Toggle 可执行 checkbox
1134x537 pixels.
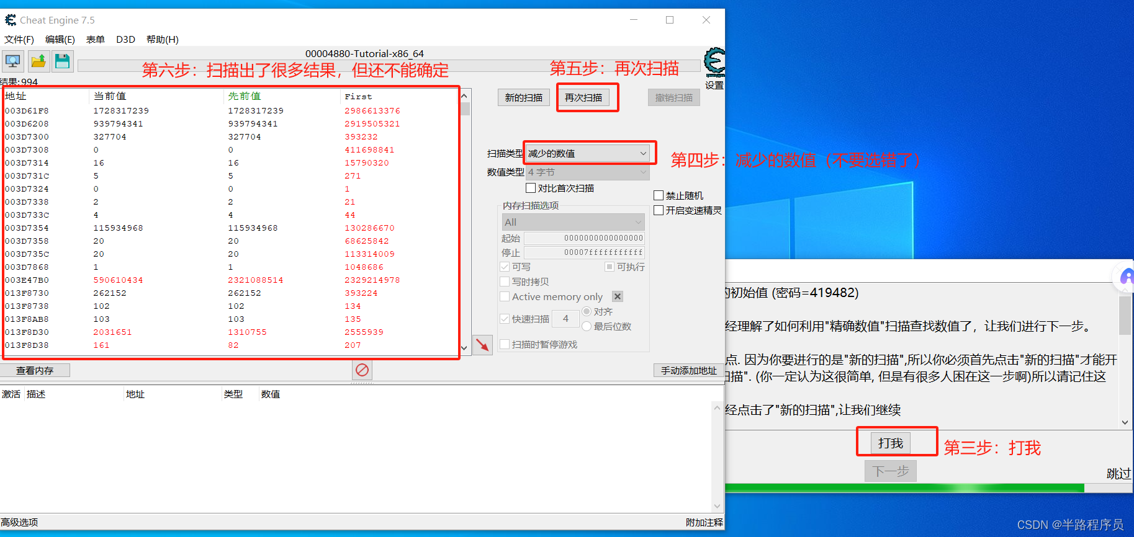pyautogui.click(x=610, y=267)
